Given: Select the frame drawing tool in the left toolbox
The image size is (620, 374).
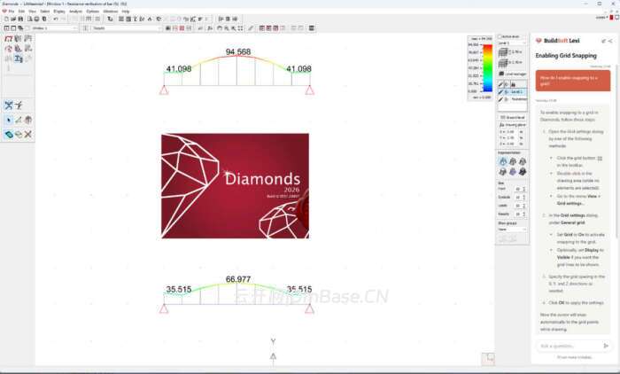Looking at the screenshot, I should (x=8, y=39).
